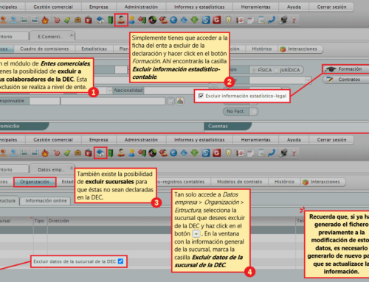Select the JURÍDICA radio option

tap(277, 70)
